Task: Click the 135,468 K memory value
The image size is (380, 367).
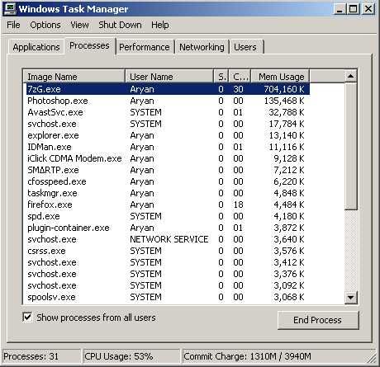Action: (x=284, y=101)
